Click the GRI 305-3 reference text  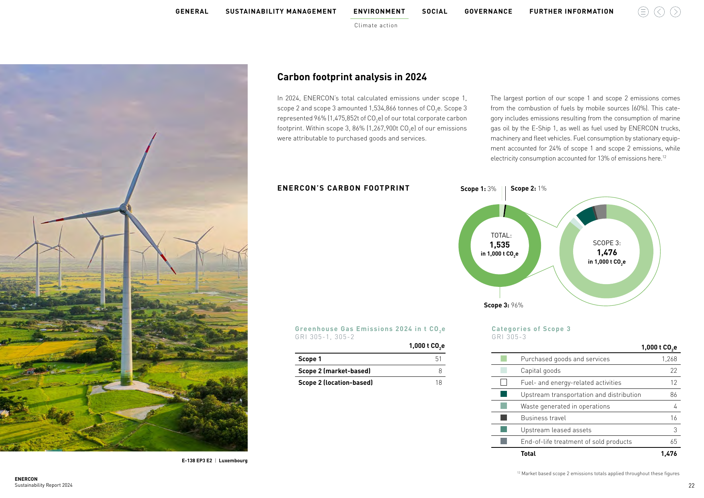pos(509,337)
